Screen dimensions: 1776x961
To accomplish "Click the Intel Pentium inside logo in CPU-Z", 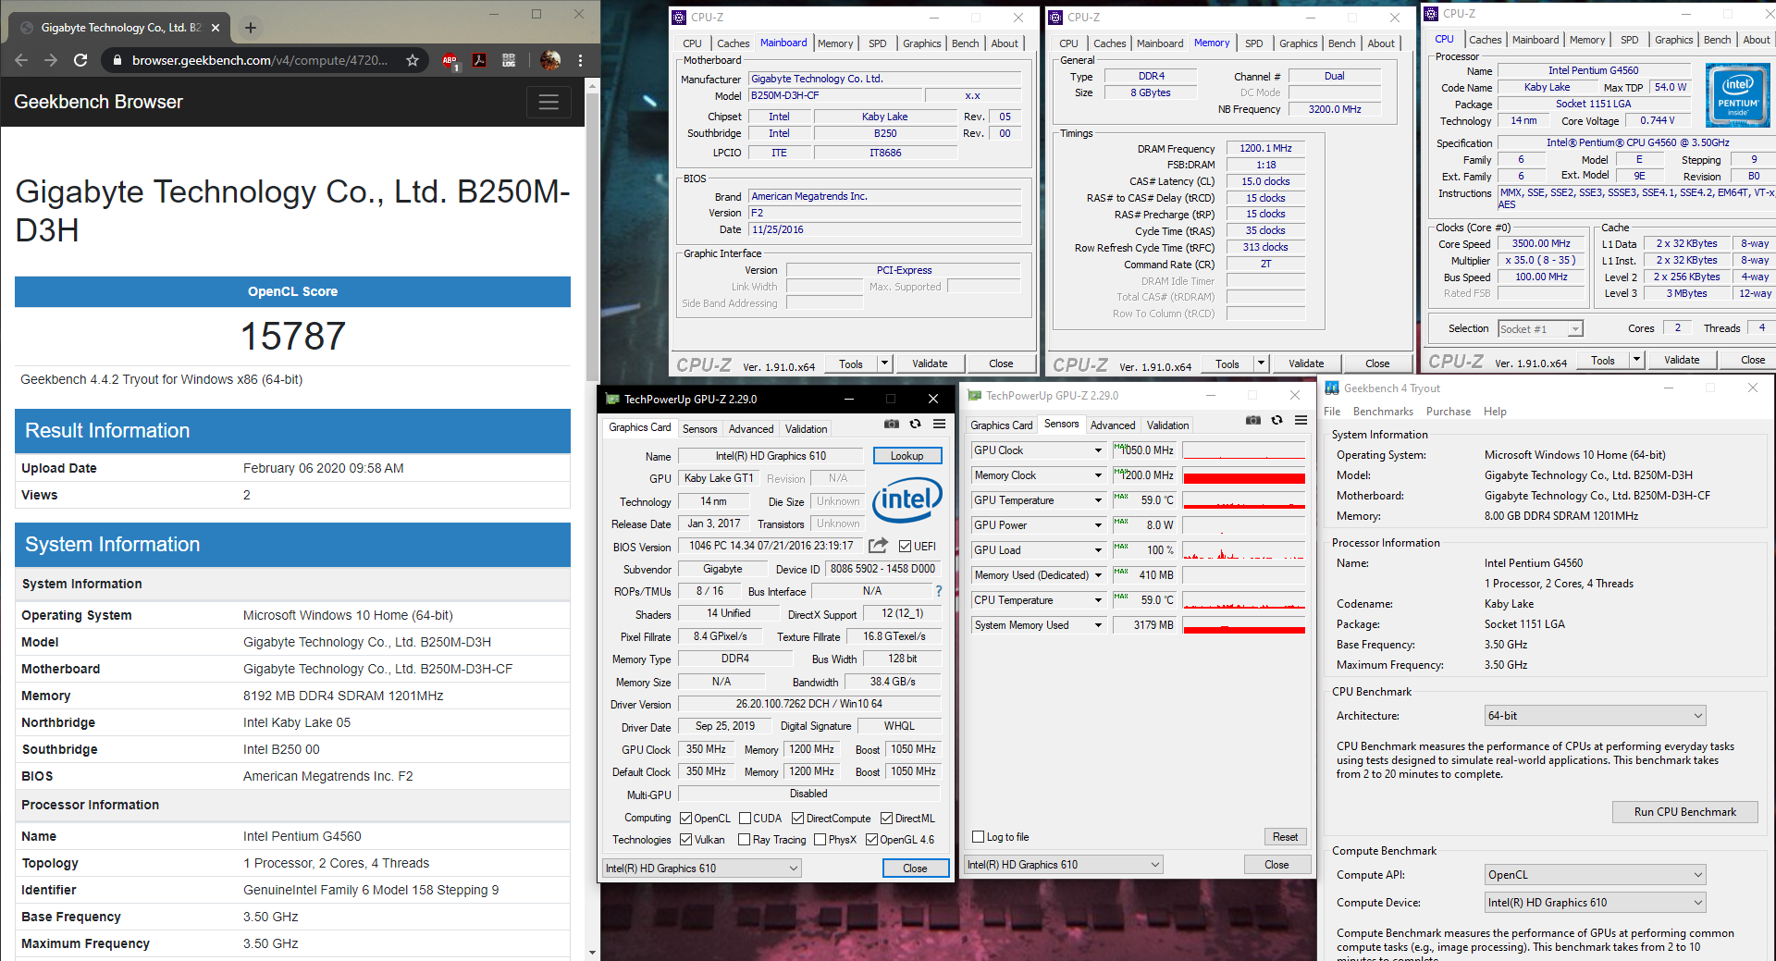I will tap(1737, 94).
